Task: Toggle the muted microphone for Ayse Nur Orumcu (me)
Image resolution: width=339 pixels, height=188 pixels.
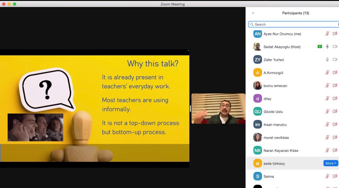Action: point(327,33)
